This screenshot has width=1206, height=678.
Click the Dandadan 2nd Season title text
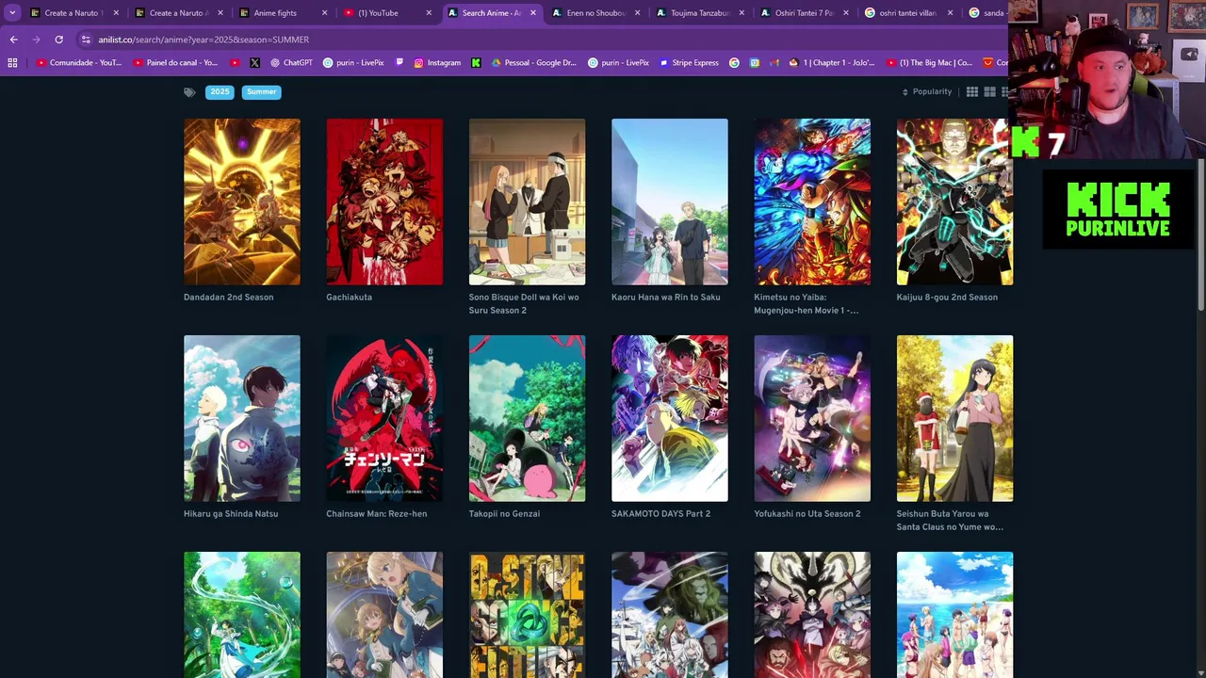[x=228, y=298]
